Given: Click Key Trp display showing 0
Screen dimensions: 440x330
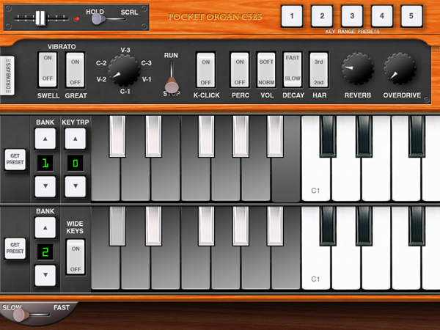Looking at the screenshot, I should click(x=76, y=163).
